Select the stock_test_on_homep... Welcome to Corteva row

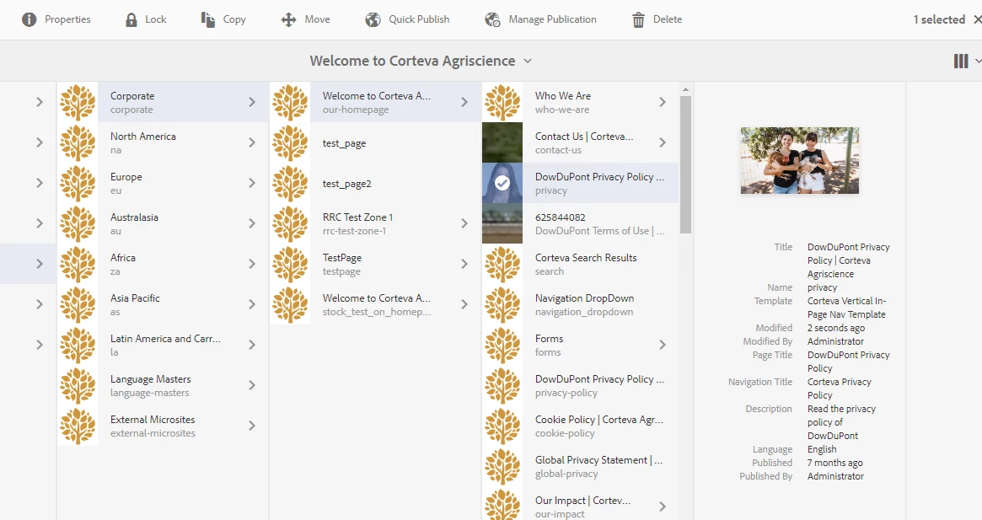375,304
